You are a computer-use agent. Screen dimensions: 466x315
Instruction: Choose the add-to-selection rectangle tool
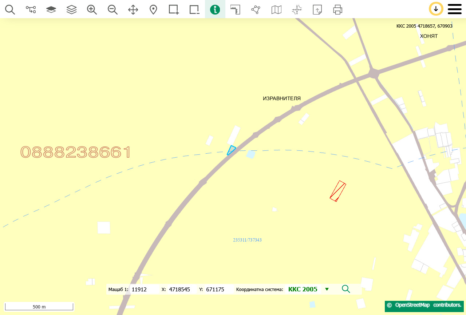click(x=174, y=9)
